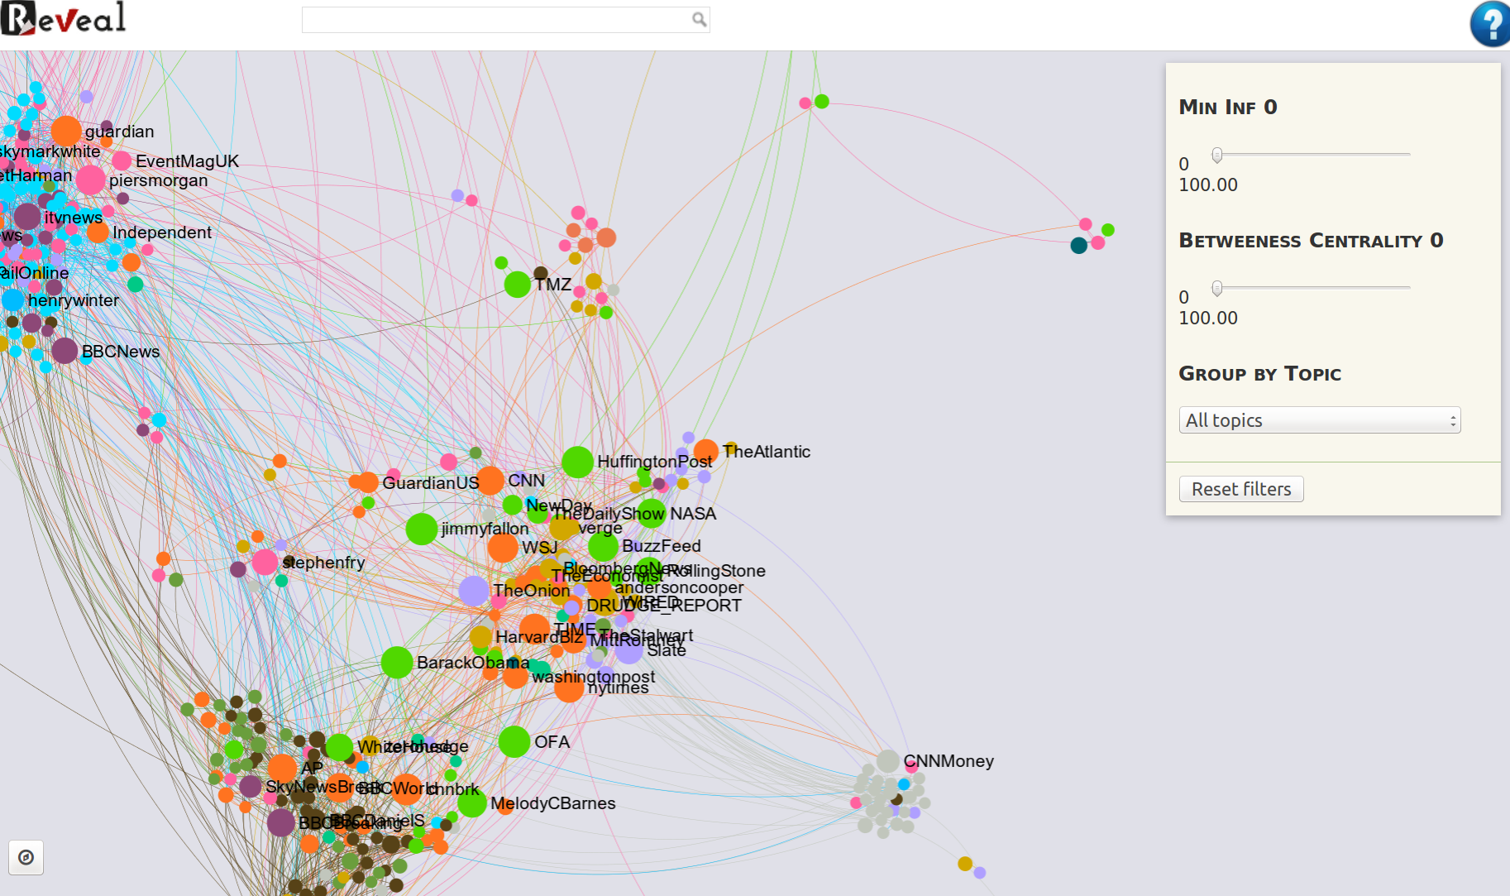The width and height of the screenshot is (1510, 896).
Task: Select the WSJ orange node
Action: [x=503, y=547]
